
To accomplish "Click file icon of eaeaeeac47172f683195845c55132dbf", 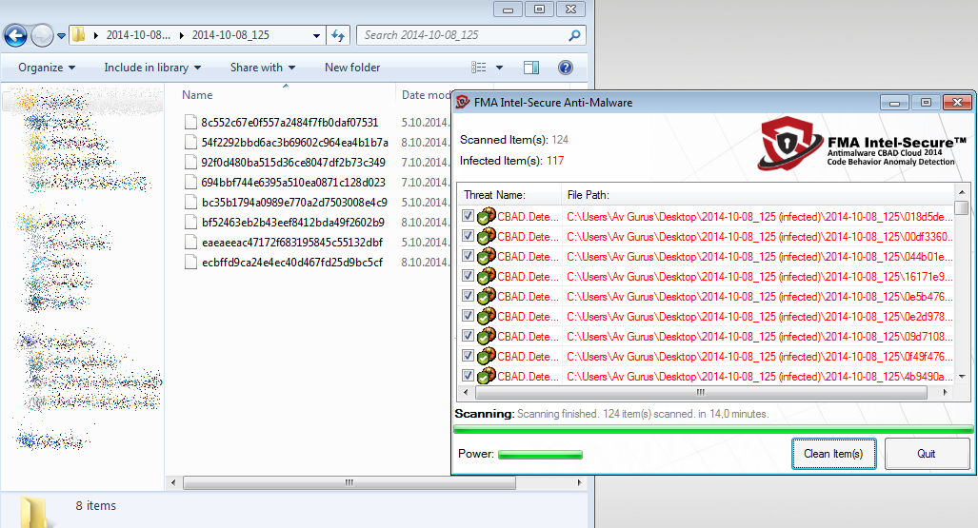I will pos(190,242).
